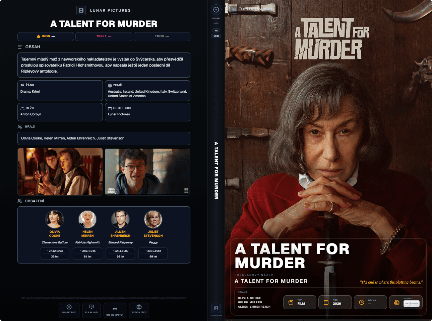Click the IMDB star icon
The width and height of the screenshot is (432, 321).
click(39, 36)
